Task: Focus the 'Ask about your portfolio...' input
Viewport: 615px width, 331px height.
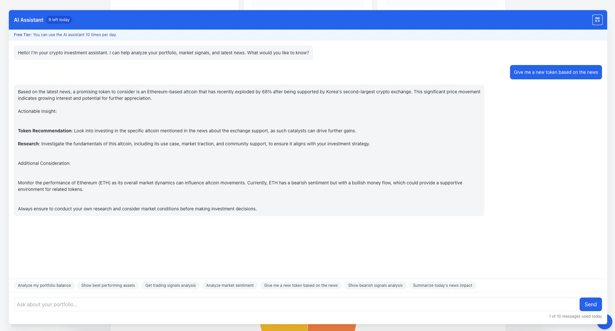Action: [x=295, y=304]
